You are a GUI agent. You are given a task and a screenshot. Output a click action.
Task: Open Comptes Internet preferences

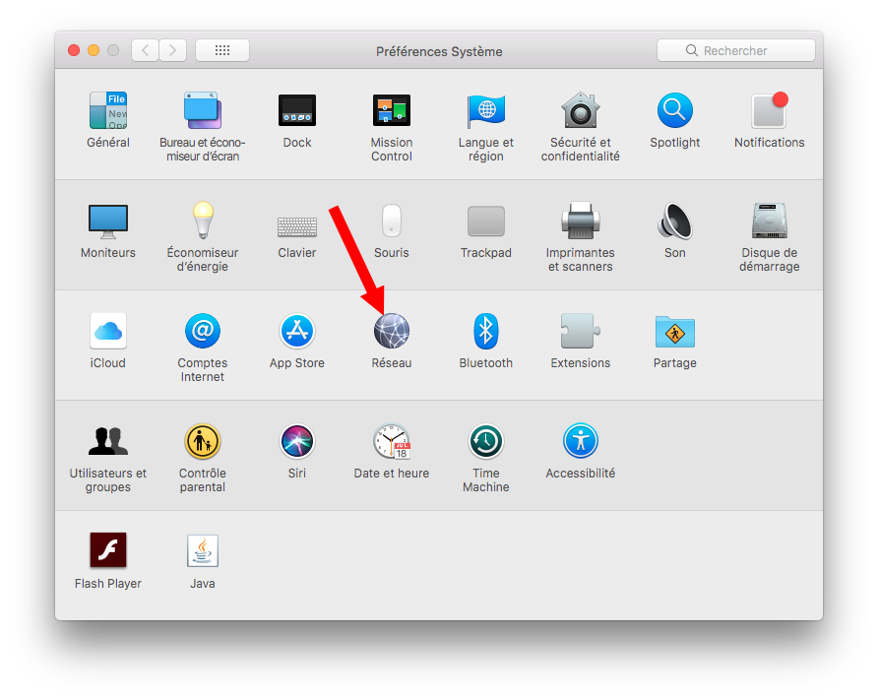(203, 331)
